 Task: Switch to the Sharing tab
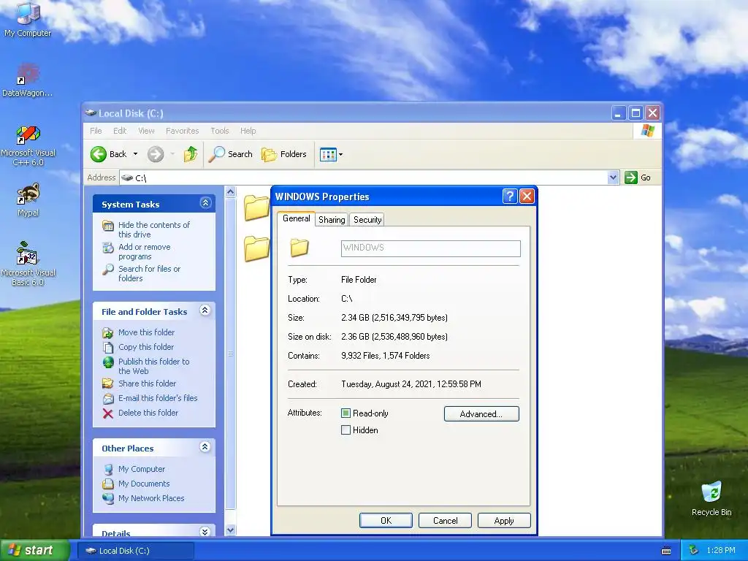(x=332, y=219)
